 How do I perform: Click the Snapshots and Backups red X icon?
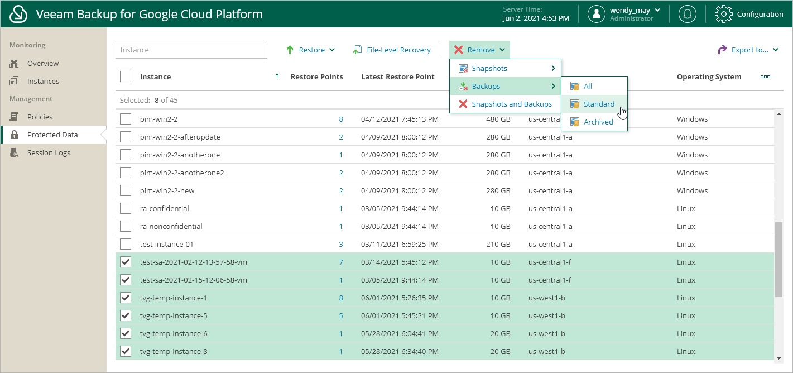point(463,104)
